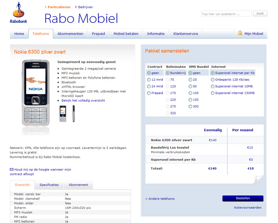The height and width of the screenshot is (223, 278).
Task: Go to the Abonnementen tab
Action: coord(70,34)
